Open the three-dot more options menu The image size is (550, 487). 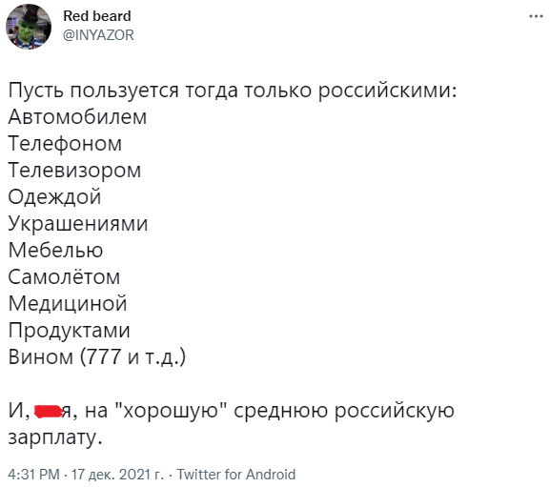click(536, 16)
